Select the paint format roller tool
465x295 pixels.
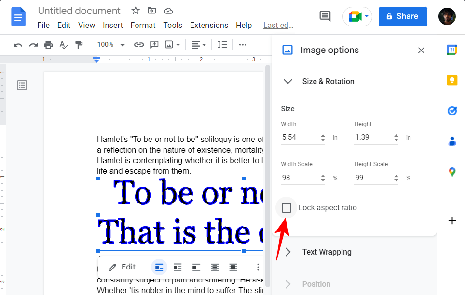coord(79,45)
